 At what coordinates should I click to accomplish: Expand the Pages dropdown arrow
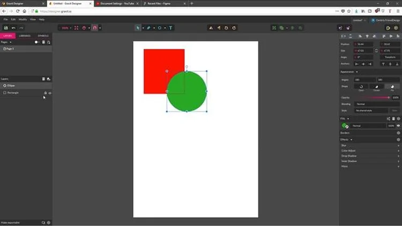pyautogui.click(x=11, y=42)
